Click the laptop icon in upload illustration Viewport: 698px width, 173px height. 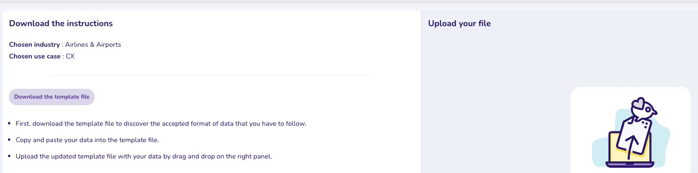pos(631,150)
